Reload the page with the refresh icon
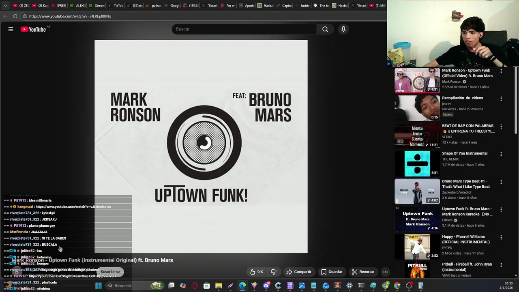 [x=15, y=16]
